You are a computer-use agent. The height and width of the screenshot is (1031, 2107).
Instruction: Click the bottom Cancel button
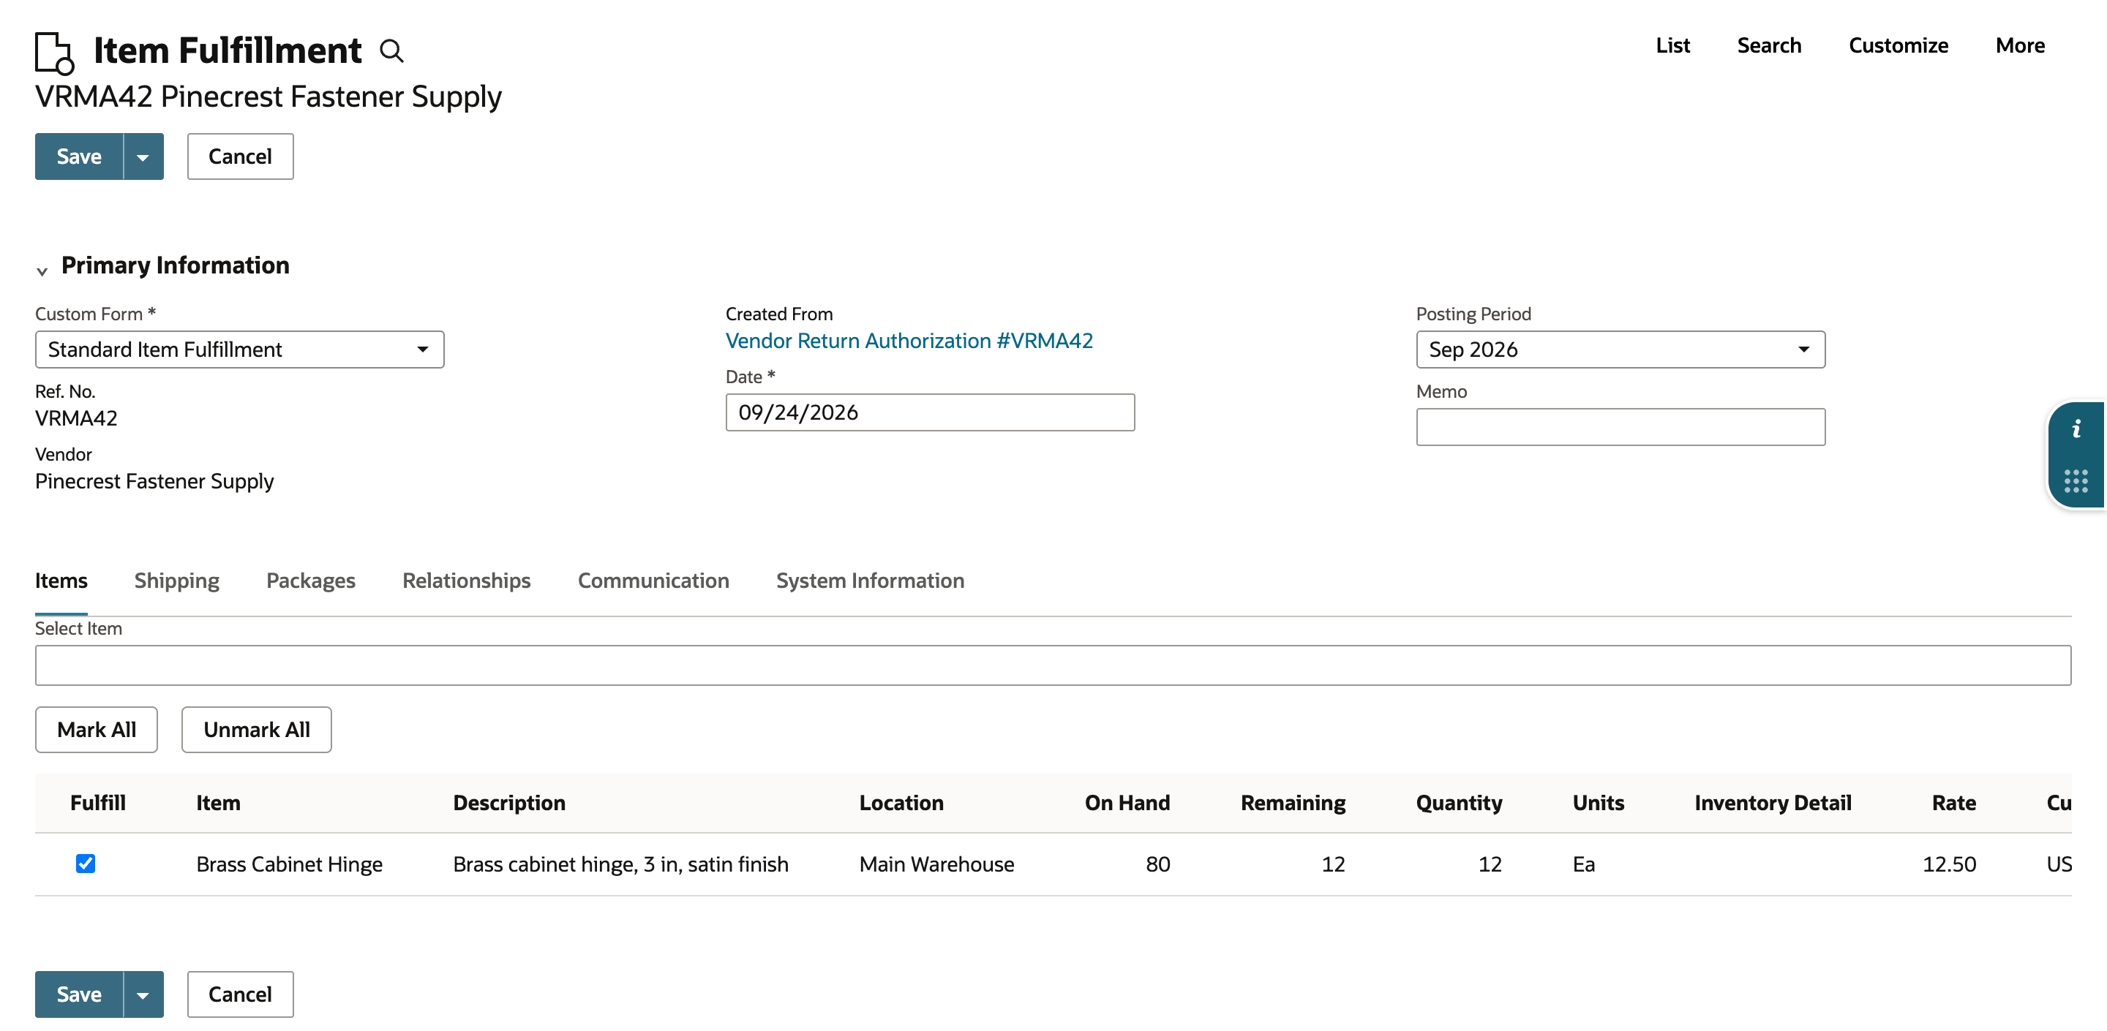point(240,994)
